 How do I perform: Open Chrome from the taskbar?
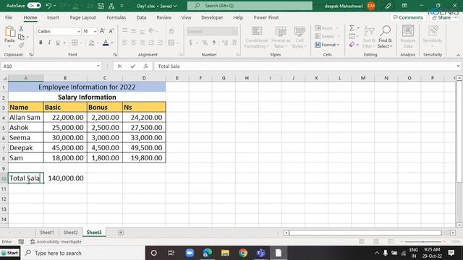click(243, 253)
